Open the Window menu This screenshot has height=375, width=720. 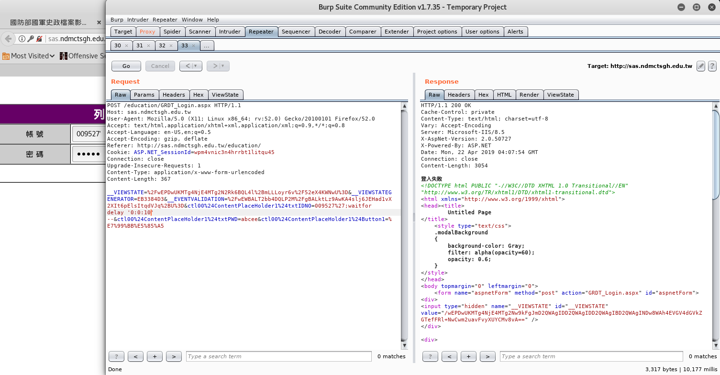[192, 20]
